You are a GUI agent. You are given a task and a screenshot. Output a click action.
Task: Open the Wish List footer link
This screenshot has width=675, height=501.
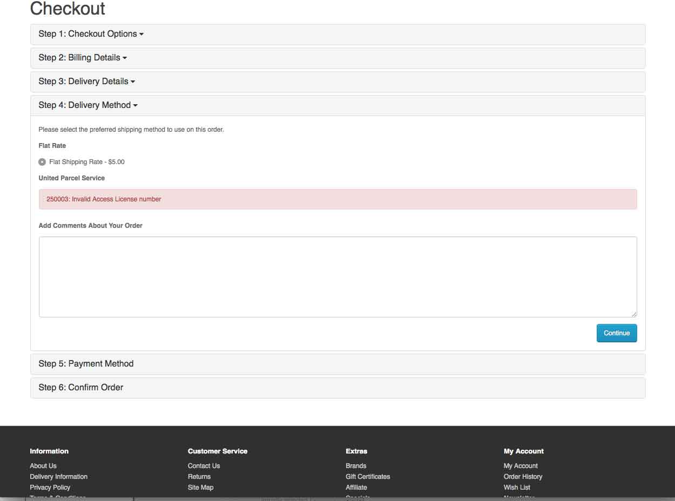click(x=517, y=488)
